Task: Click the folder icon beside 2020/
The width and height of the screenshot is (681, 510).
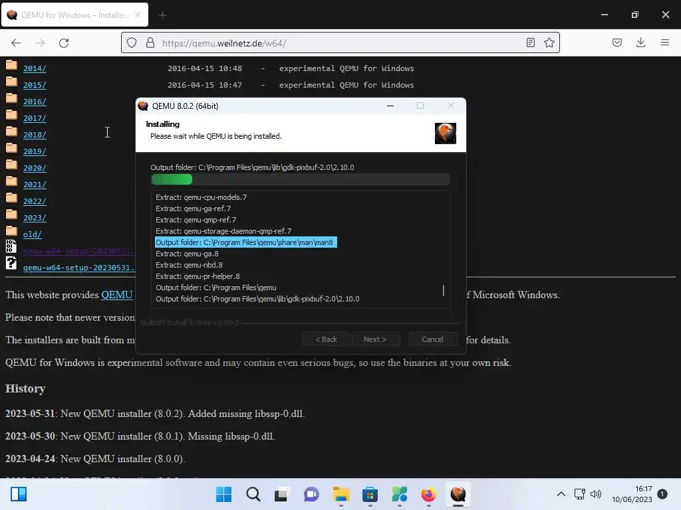Action: coord(12,165)
